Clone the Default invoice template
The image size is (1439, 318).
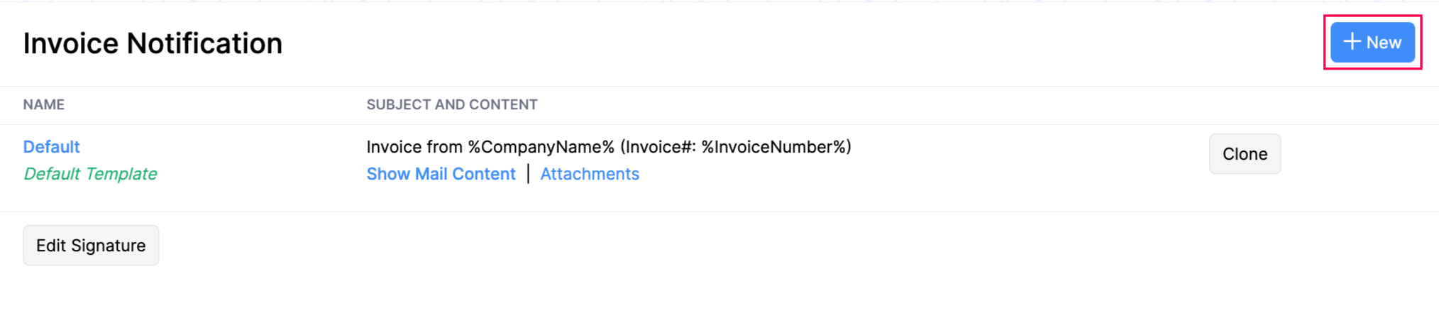pyautogui.click(x=1245, y=154)
